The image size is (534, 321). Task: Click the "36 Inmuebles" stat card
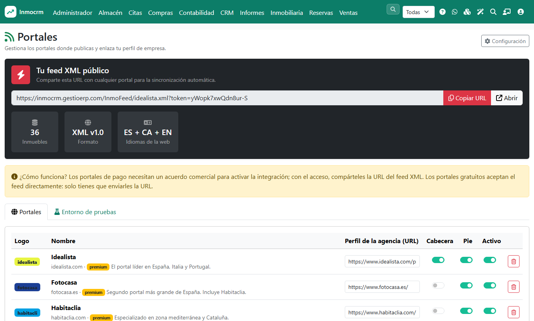click(x=35, y=132)
